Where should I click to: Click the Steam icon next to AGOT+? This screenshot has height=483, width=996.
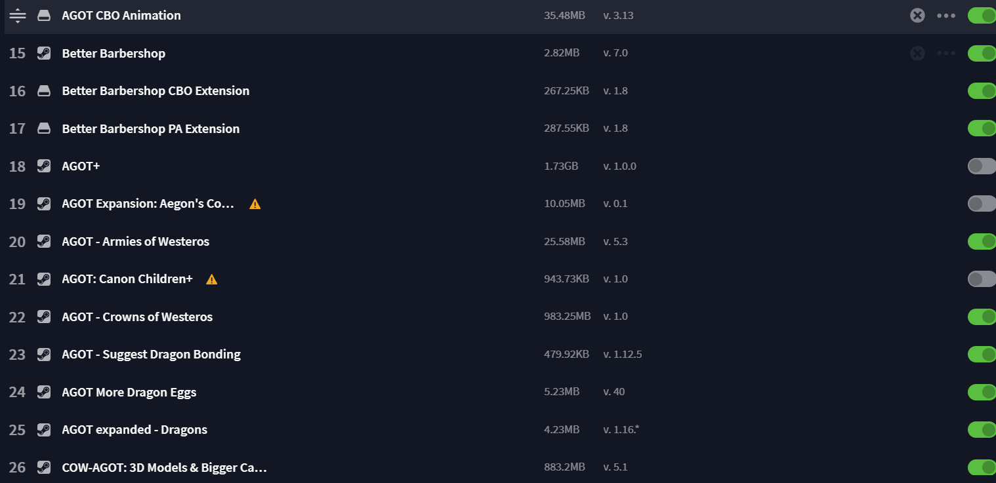[44, 166]
